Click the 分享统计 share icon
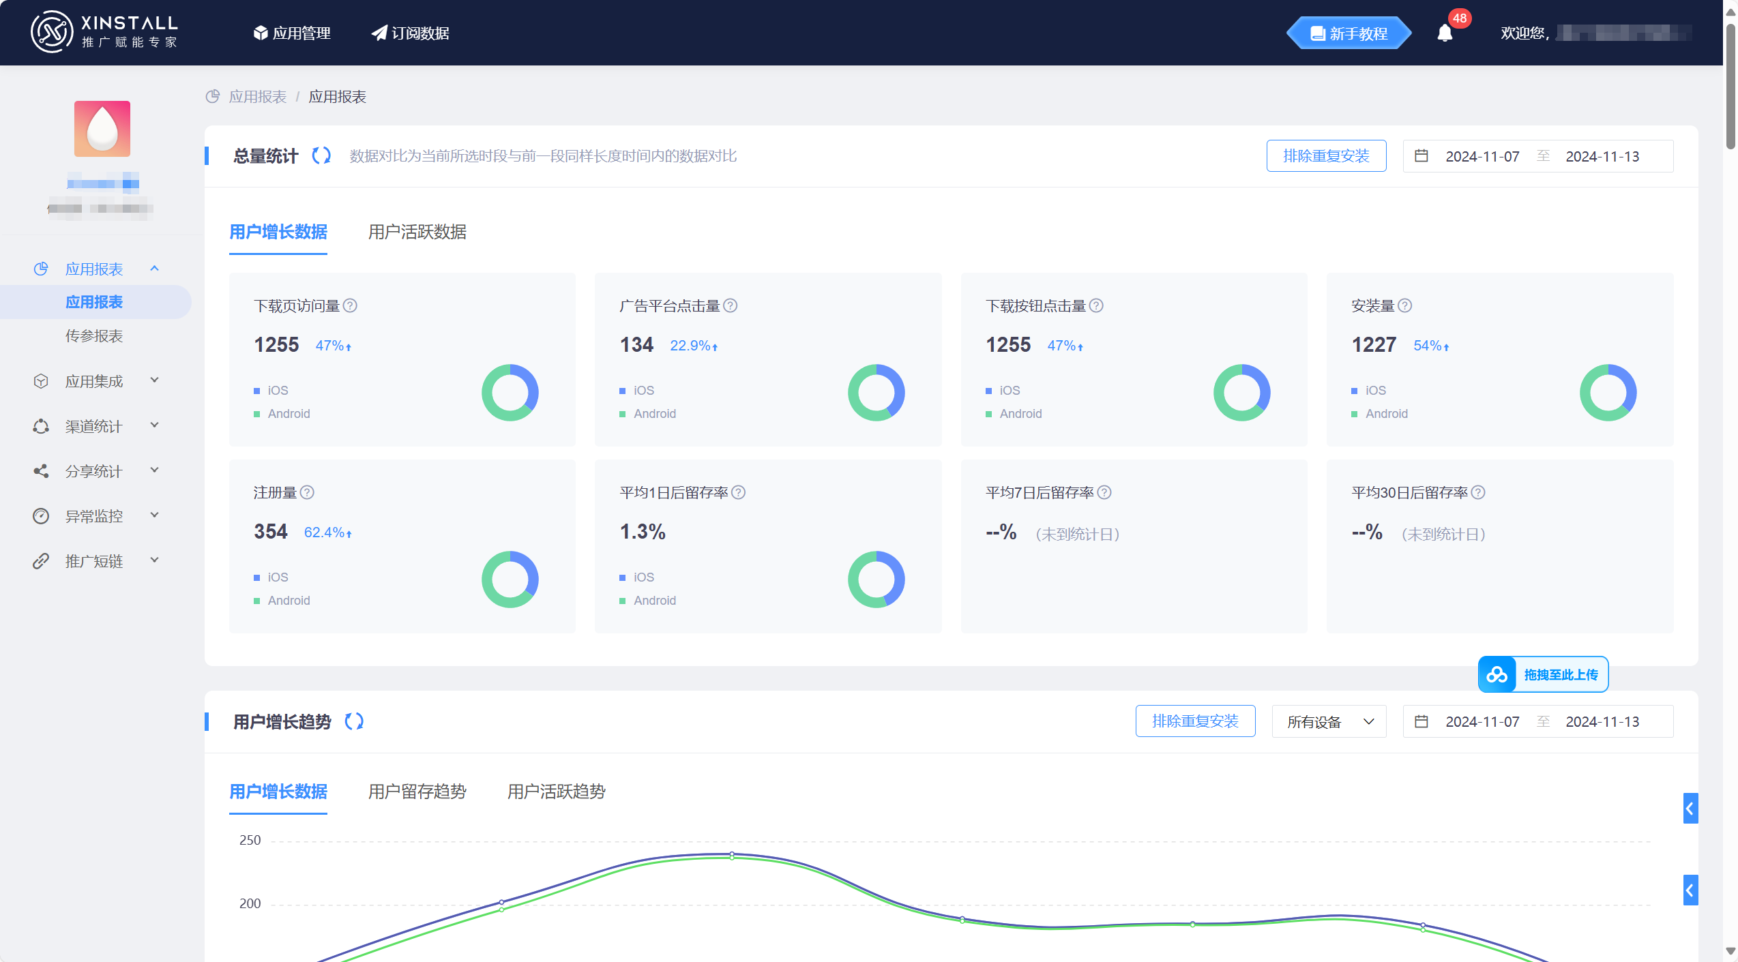The width and height of the screenshot is (1738, 962). [x=40, y=470]
